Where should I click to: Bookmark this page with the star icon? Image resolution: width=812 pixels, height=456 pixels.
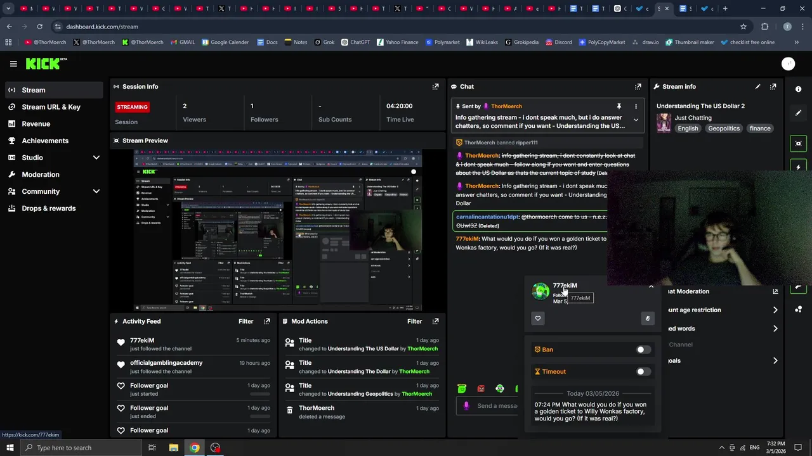coord(743,27)
